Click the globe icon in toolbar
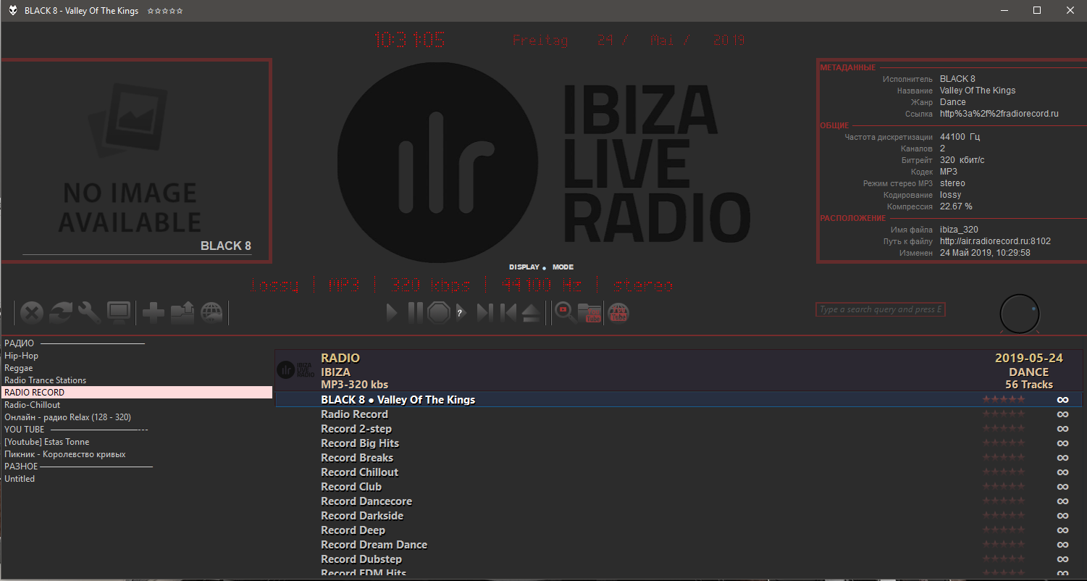 211,312
